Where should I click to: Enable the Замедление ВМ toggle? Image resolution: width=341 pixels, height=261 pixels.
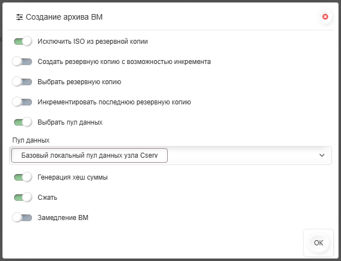tap(22, 217)
